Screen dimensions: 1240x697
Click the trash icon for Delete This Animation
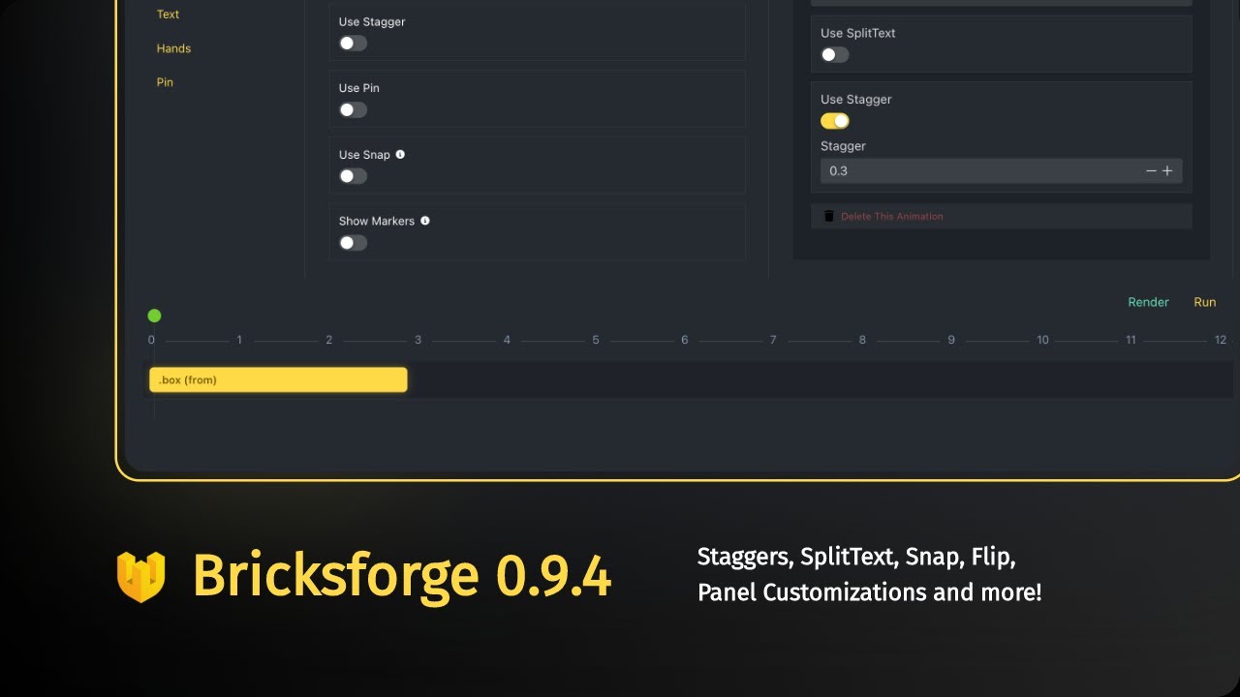(x=828, y=216)
